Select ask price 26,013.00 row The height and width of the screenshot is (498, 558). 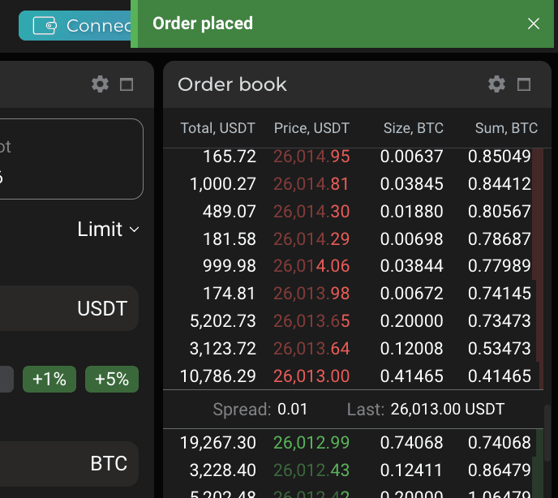[x=353, y=376]
